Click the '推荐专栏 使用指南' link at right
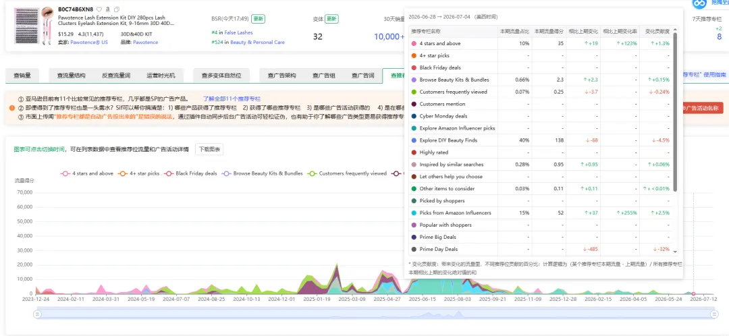Viewport: 729px width, 336px height. pos(704,75)
